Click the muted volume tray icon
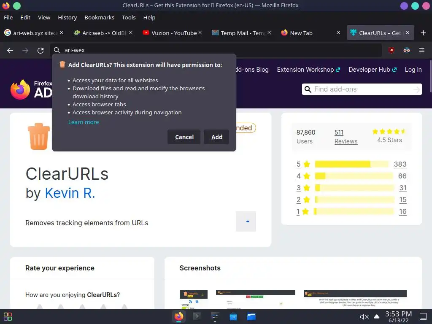Image resolution: width=432 pixels, height=324 pixels. click(x=364, y=317)
